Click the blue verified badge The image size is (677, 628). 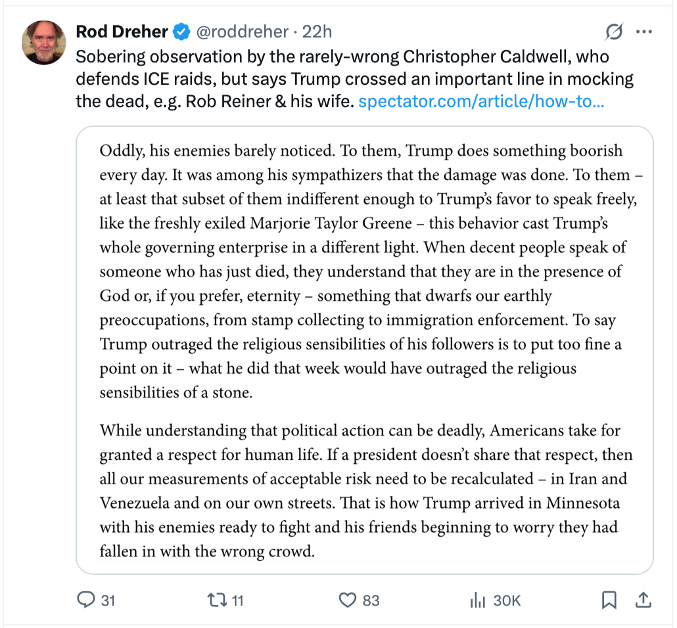(x=181, y=31)
